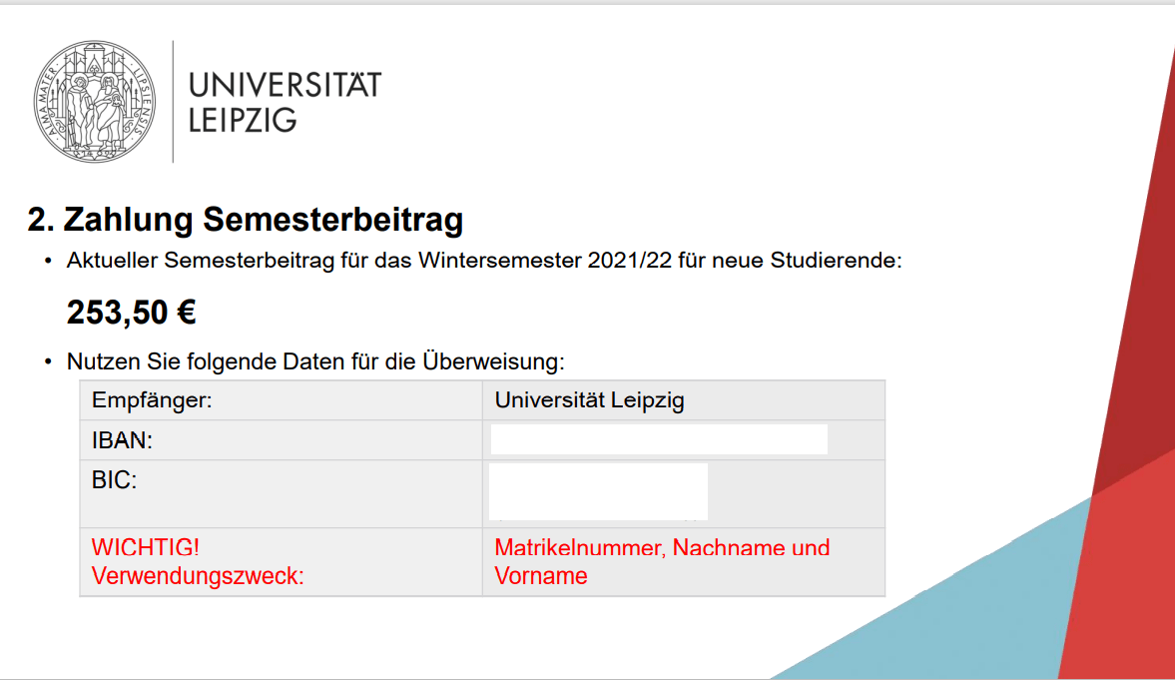Select the heading '2. Zahlung Semesterbeitrag'
The height and width of the screenshot is (680, 1175).
(x=246, y=220)
